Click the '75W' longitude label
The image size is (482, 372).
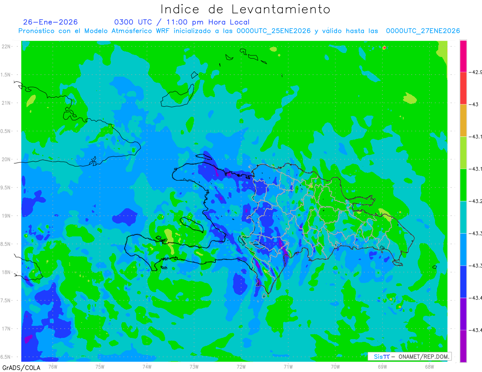click(100, 367)
